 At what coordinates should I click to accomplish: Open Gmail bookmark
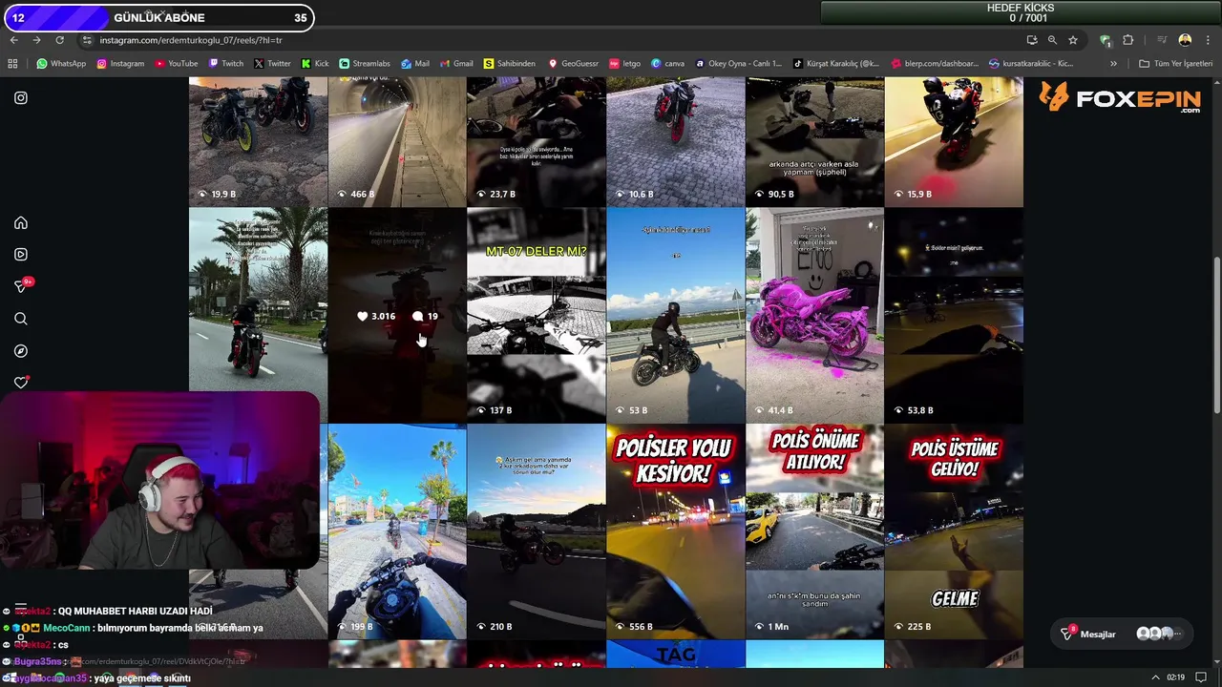pos(456,64)
